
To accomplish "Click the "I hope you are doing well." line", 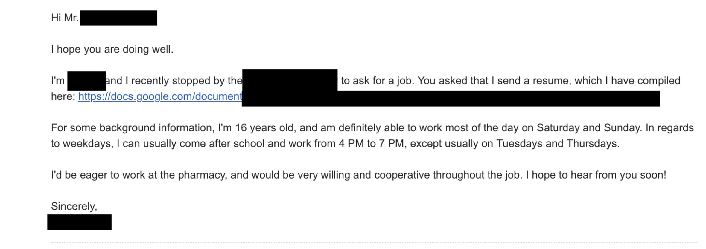I will (112, 49).
